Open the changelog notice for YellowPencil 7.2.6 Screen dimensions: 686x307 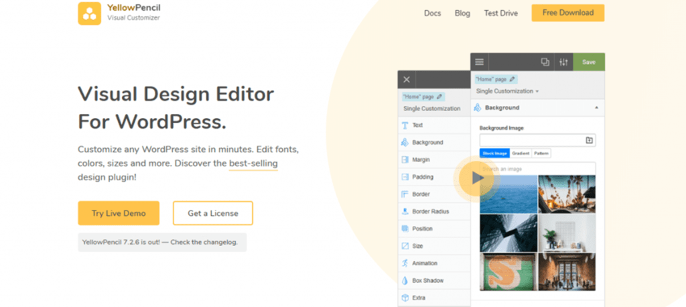162,242
